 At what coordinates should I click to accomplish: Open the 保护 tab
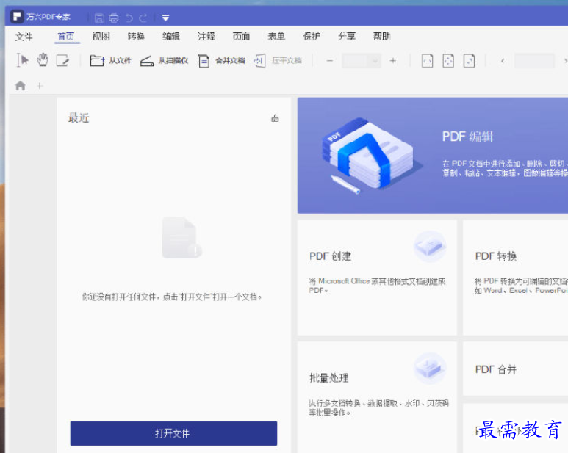312,36
